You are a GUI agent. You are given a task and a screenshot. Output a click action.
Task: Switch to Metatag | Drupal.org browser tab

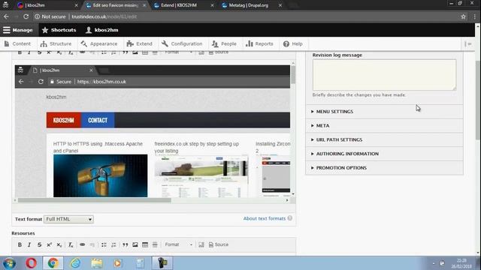251,5
